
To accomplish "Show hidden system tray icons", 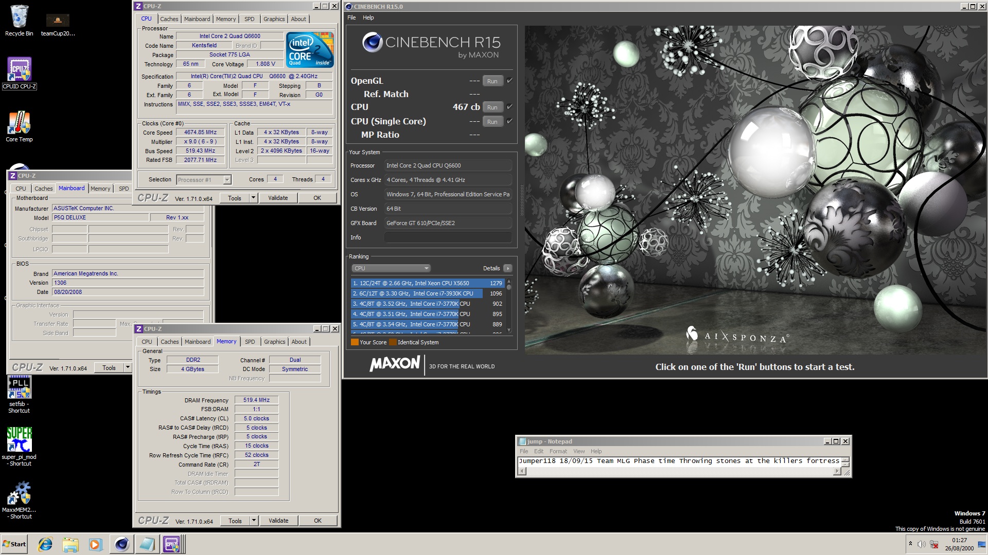I will pyautogui.click(x=910, y=544).
